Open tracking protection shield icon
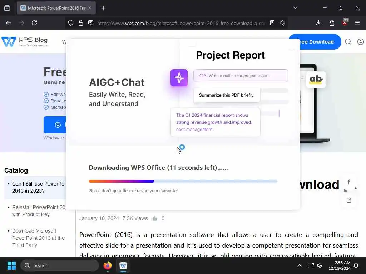The width and height of the screenshot is (366, 274). coord(71,23)
